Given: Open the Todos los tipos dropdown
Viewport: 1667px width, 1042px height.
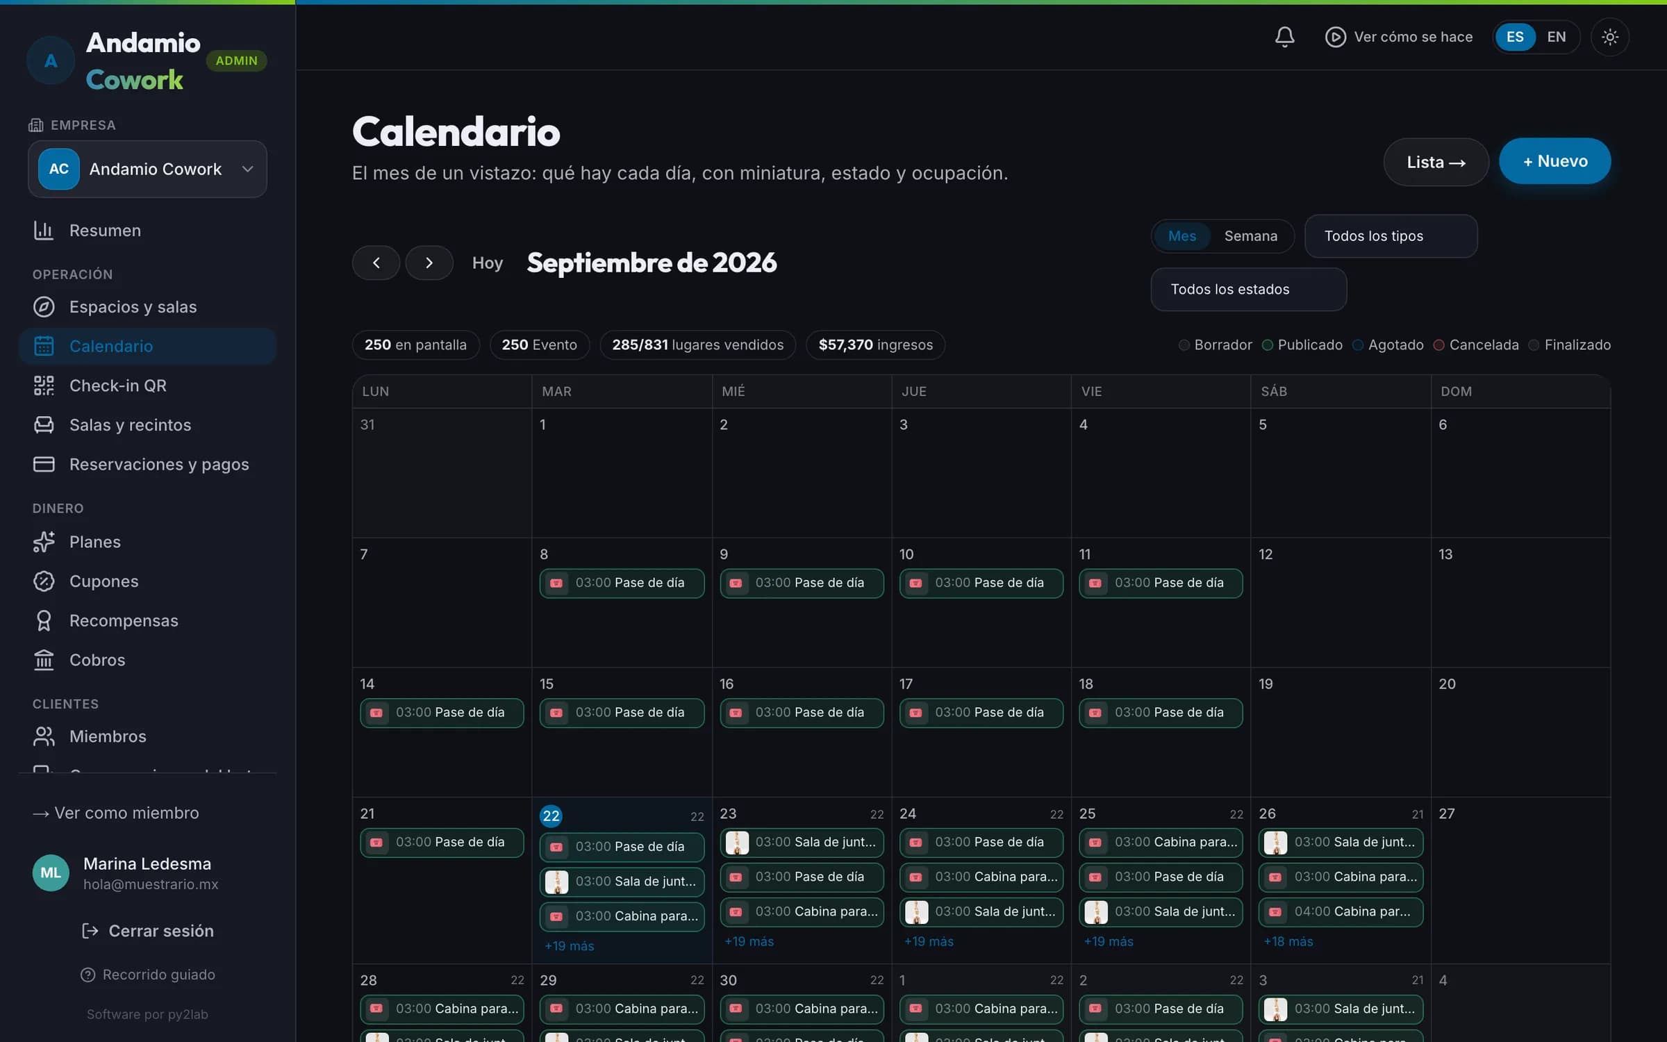Looking at the screenshot, I should point(1391,236).
